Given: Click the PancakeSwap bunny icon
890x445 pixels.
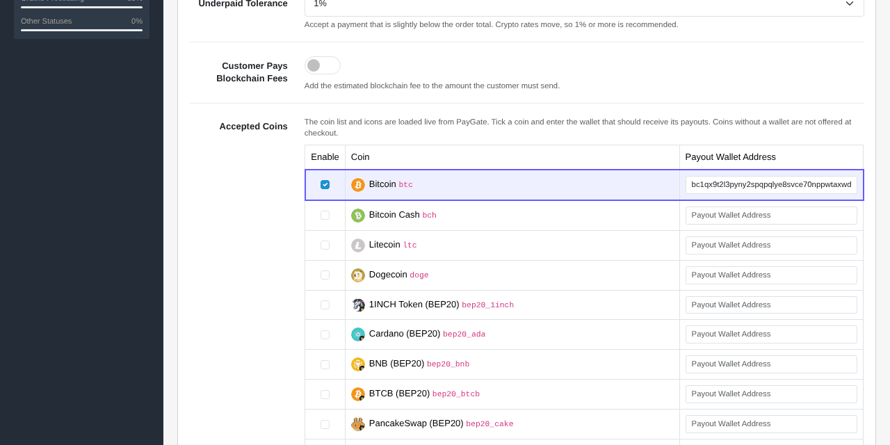Looking at the screenshot, I should 358,424.
